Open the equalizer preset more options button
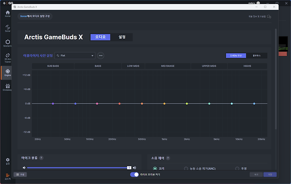The image size is (291, 184). coord(101,56)
